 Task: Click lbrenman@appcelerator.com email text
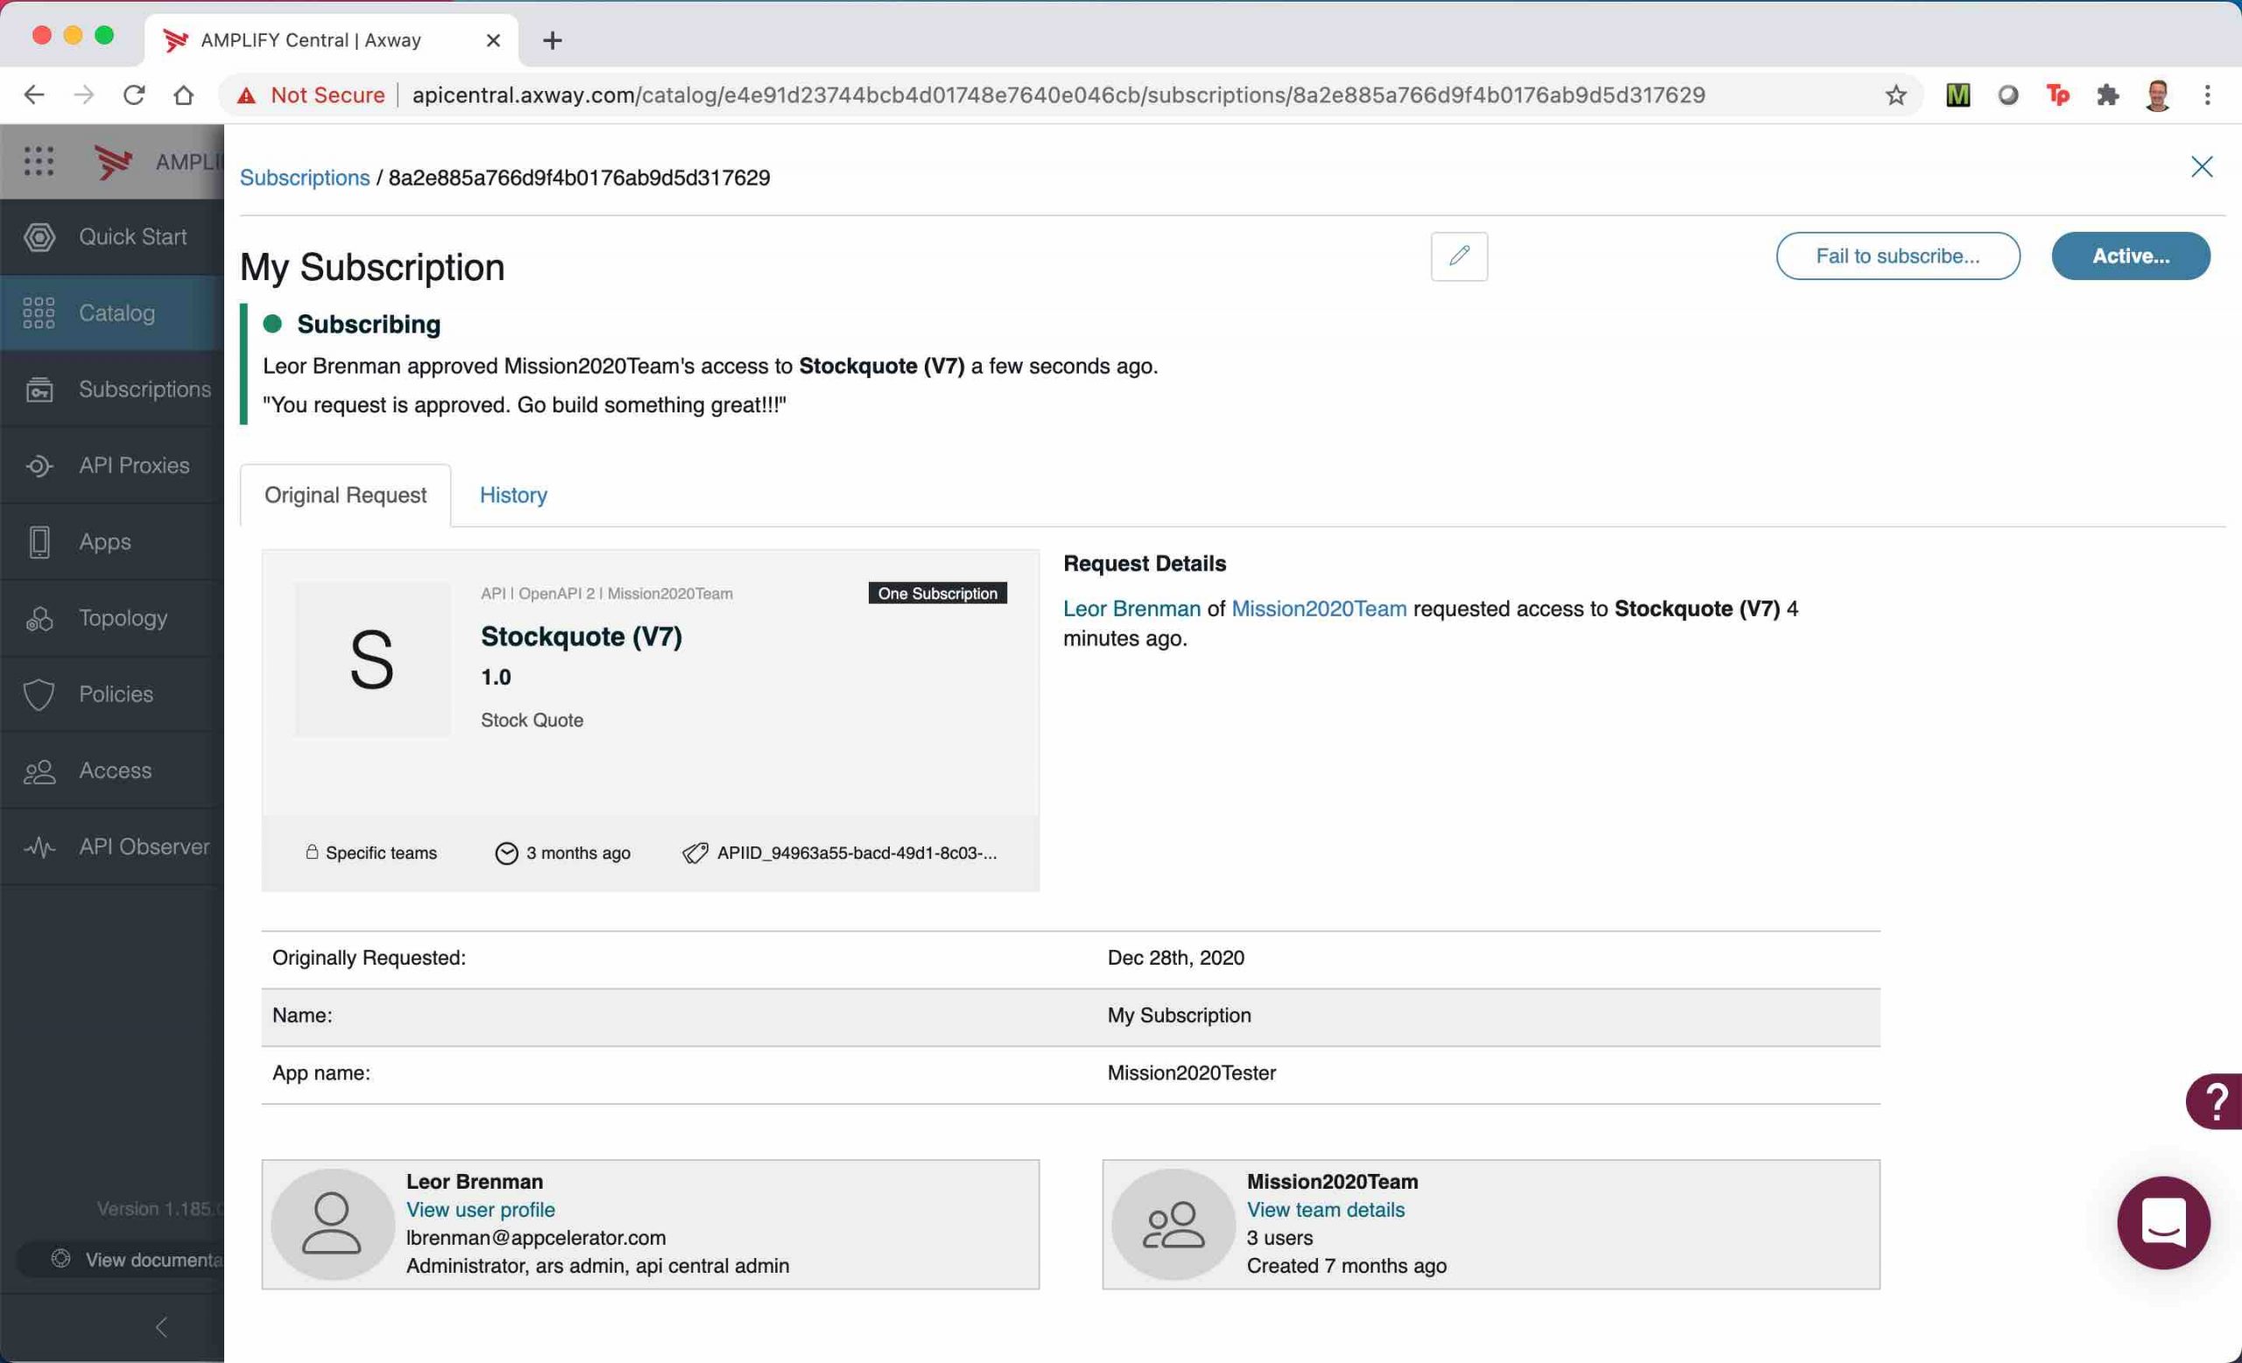(536, 1238)
